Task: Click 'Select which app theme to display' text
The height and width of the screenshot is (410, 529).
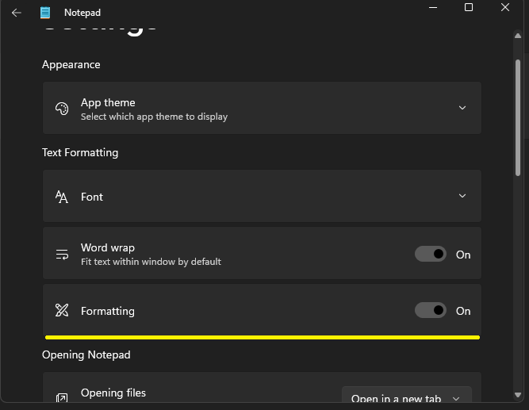Action: coord(154,117)
